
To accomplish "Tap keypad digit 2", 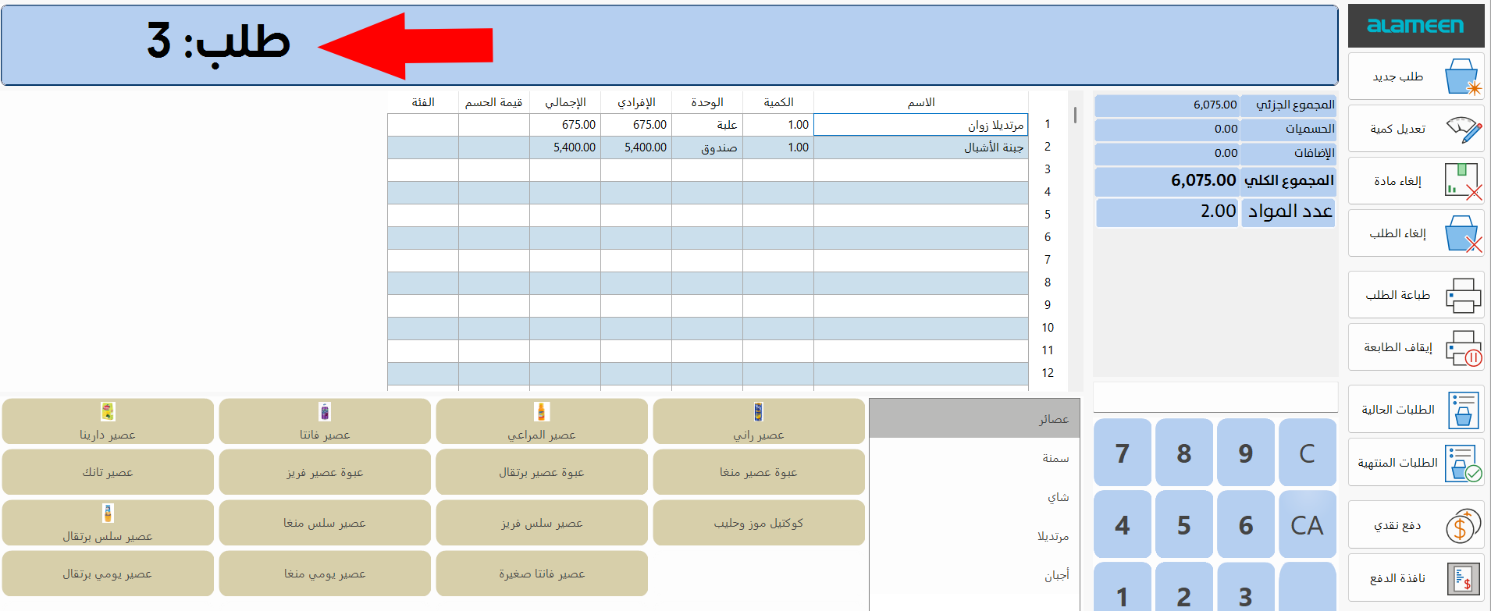I will [x=1184, y=587].
